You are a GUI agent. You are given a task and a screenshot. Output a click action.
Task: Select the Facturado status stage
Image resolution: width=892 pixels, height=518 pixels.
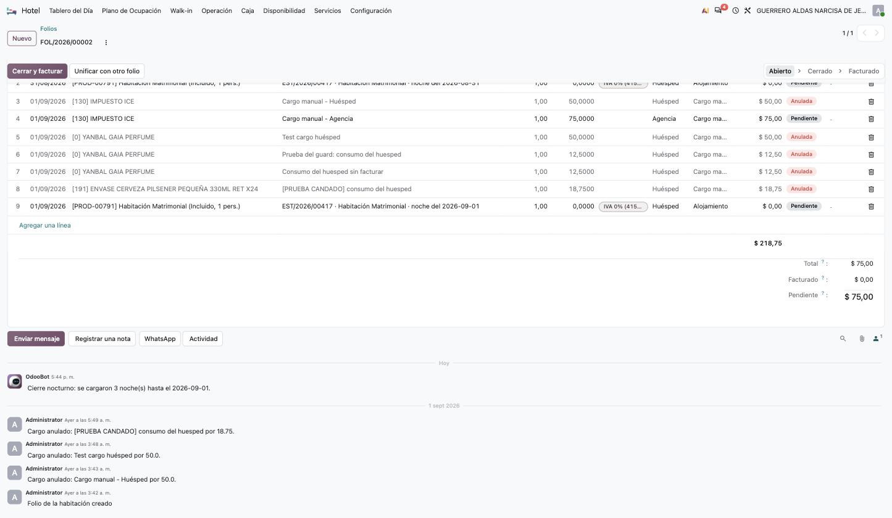(864, 71)
